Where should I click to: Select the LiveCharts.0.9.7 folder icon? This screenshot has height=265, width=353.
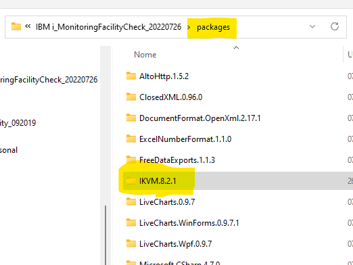[x=131, y=201]
